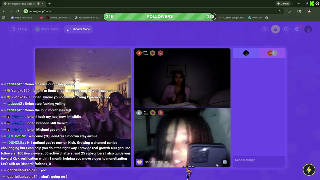
Task: Report Hezi with the police icon
Action: [160, 113]
